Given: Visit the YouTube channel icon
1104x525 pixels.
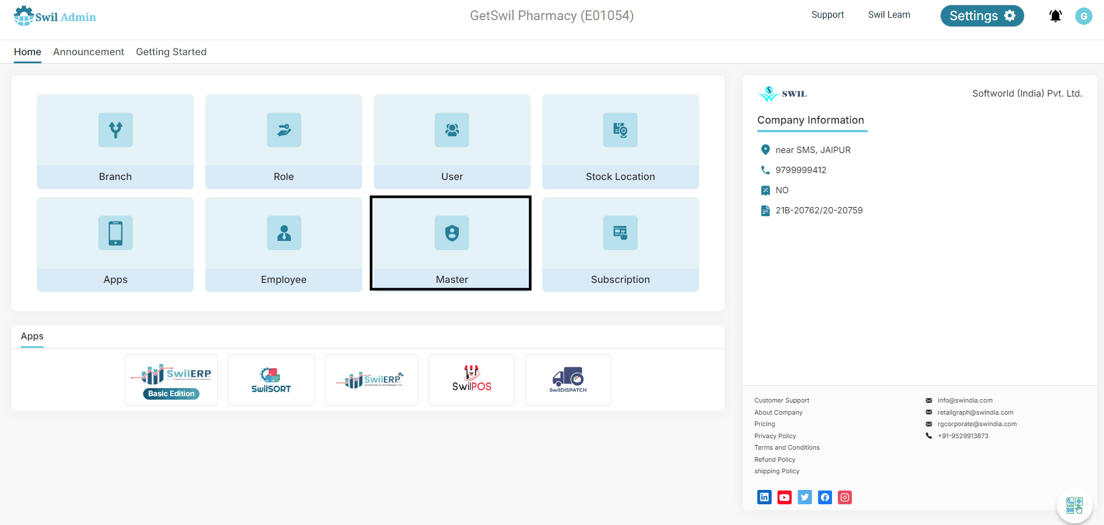Looking at the screenshot, I should click(x=784, y=497).
